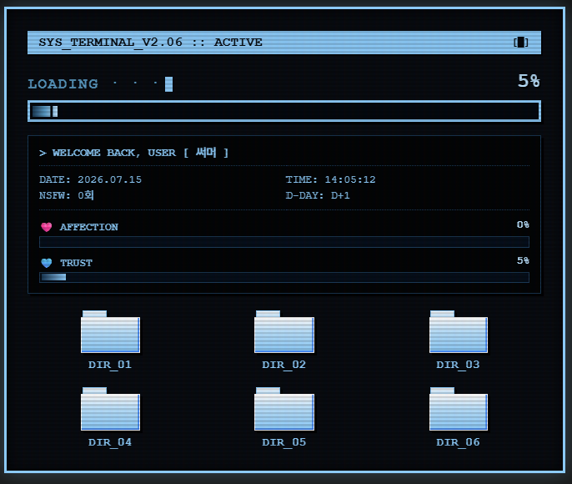The height and width of the screenshot is (484, 572).
Task: Click the LOADING text label
Action: coord(63,84)
